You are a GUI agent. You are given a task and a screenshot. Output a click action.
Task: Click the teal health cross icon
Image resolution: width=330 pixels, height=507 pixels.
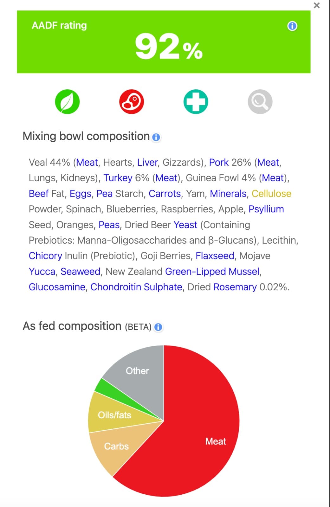pos(196,102)
